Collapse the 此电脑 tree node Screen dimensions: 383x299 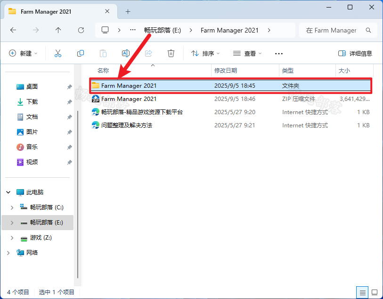coord(8,192)
